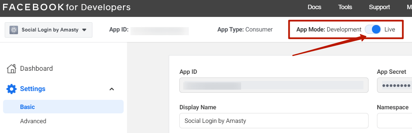
Task: Open the Support menu
Action: pos(379,7)
